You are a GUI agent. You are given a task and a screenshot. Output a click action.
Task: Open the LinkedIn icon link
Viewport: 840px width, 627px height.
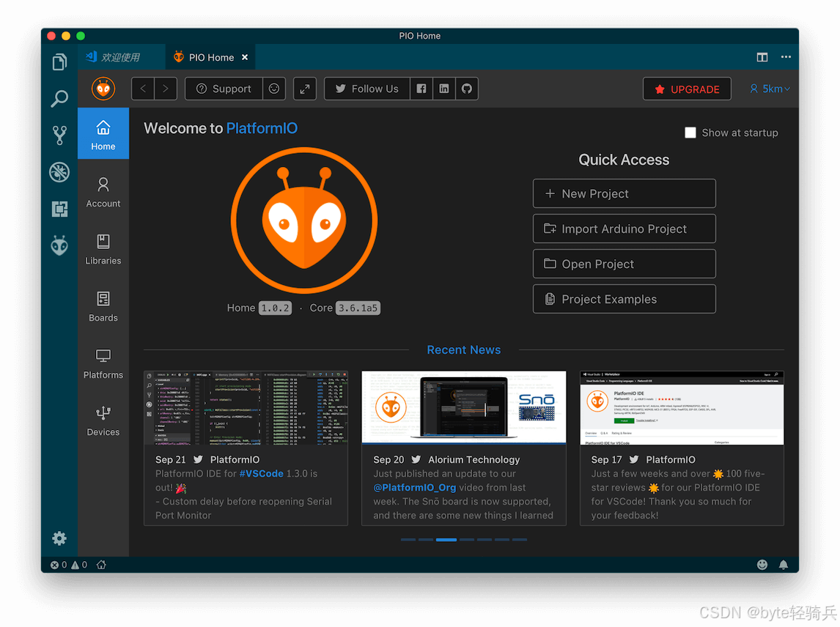tap(444, 89)
